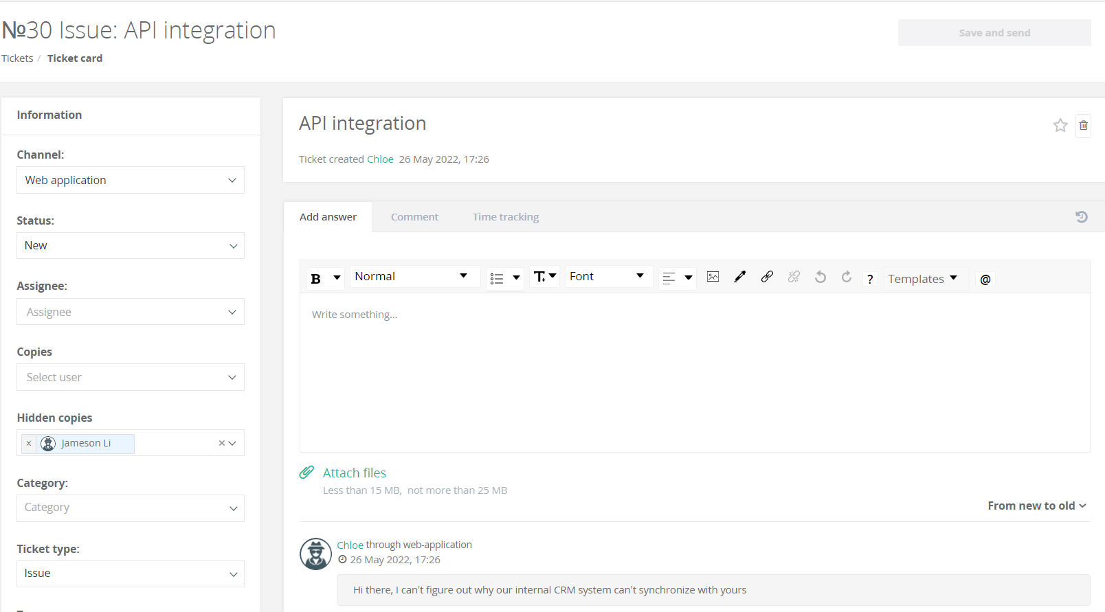Viewport: 1105px width, 612px height.
Task: Open the Channel dropdown showing Web application
Action: pyautogui.click(x=131, y=180)
